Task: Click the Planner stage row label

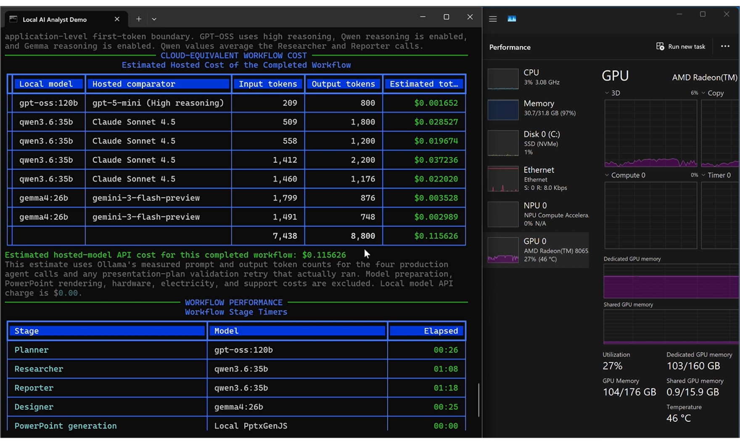Action: pyautogui.click(x=32, y=350)
